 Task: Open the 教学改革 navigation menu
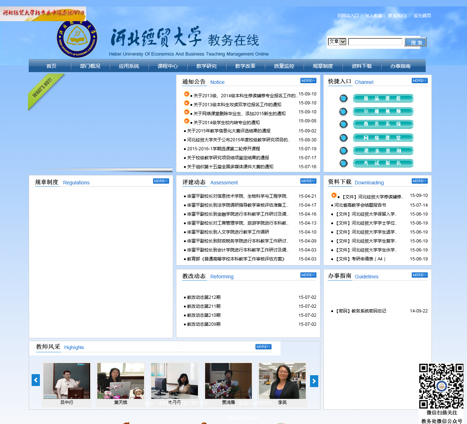(245, 66)
